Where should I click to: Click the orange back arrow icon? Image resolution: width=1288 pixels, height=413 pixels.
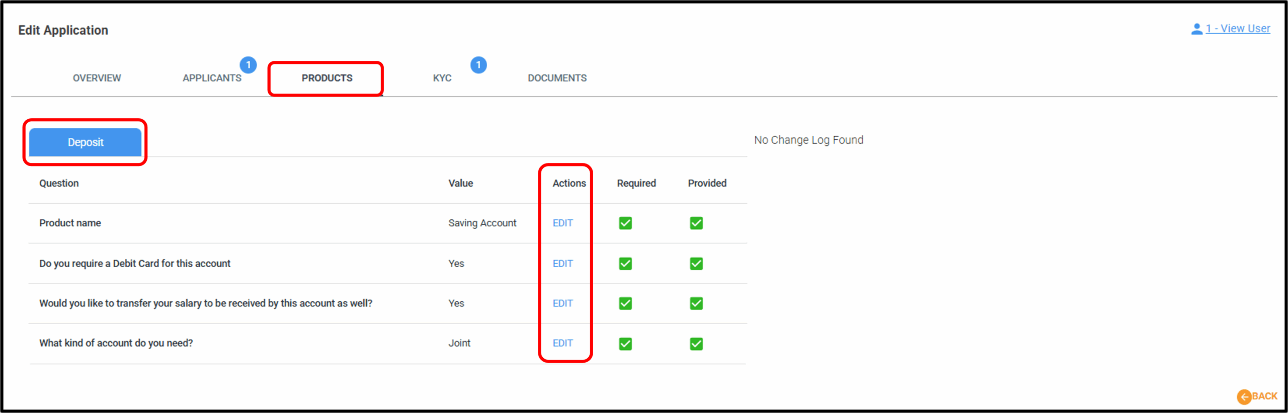[1244, 396]
